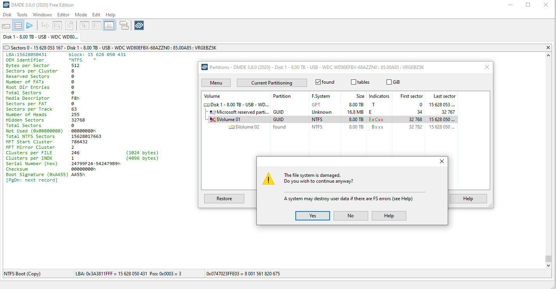
Task: Click the MFT Start Cluster value 786432
Action: click(x=79, y=142)
